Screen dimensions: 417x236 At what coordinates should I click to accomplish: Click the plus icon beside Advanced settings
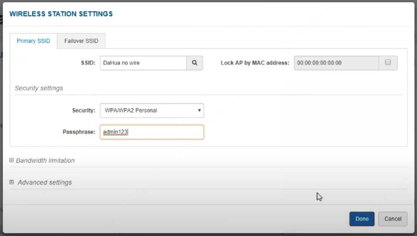point(11,182)
